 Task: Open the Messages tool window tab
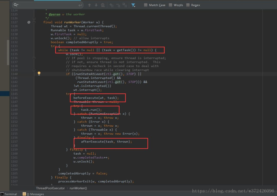point(33,194)
